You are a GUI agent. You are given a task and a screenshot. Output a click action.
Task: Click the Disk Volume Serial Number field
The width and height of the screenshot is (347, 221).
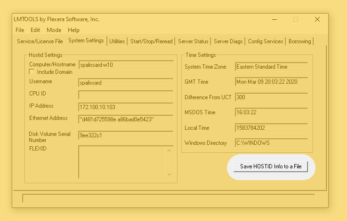[x=126, y=135]
